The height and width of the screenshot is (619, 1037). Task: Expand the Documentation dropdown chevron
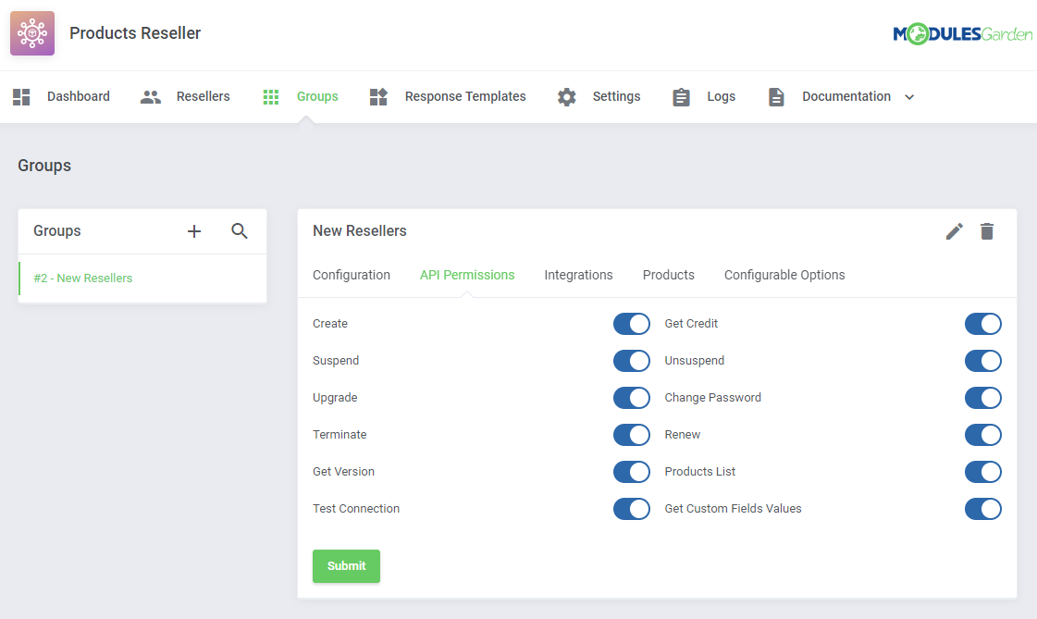pyautogui.click(x=909, y=97)
